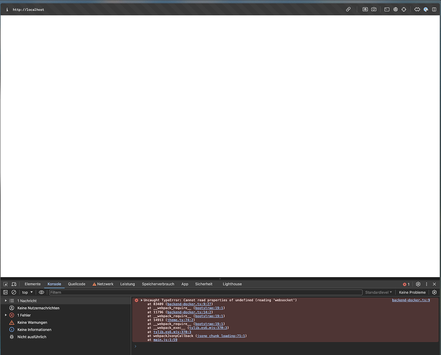The width and height of the screenshot is (441, 355).
Task: Open DevTools customization three-dot menu
Action: point(427,284)
